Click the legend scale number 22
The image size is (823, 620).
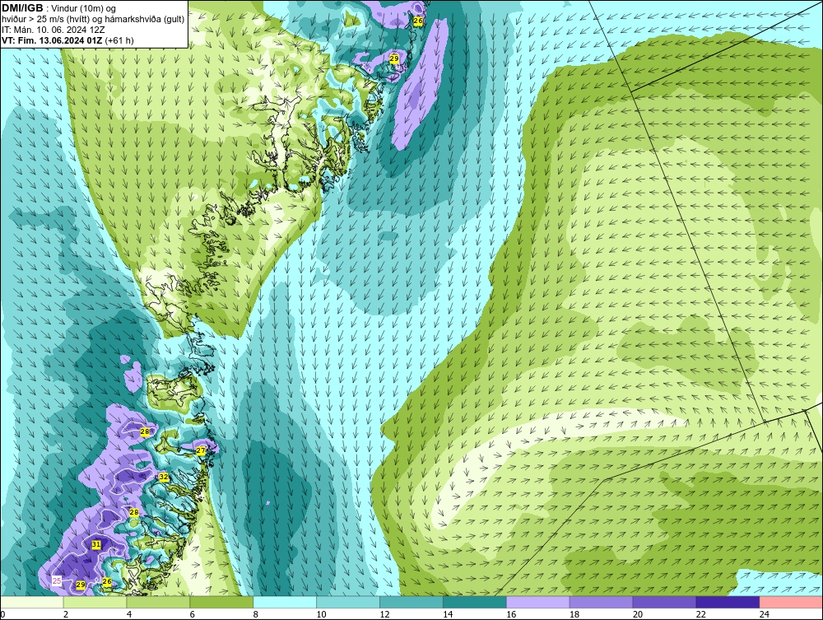700,614
